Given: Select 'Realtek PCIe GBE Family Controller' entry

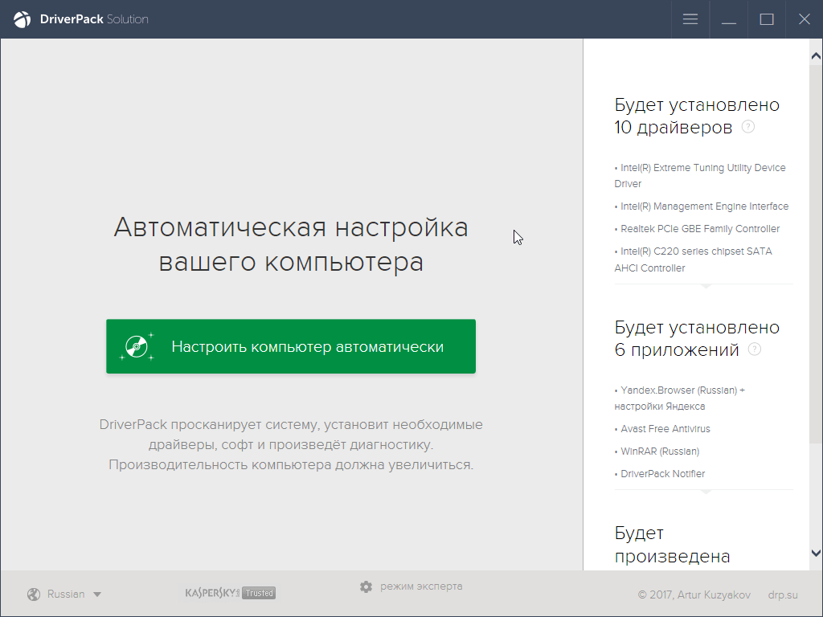Looking at the screenshot, I should pos(697,229).
